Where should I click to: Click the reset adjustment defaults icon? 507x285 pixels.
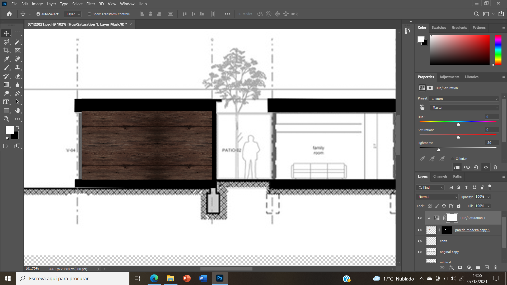click(x=476, y=167)
